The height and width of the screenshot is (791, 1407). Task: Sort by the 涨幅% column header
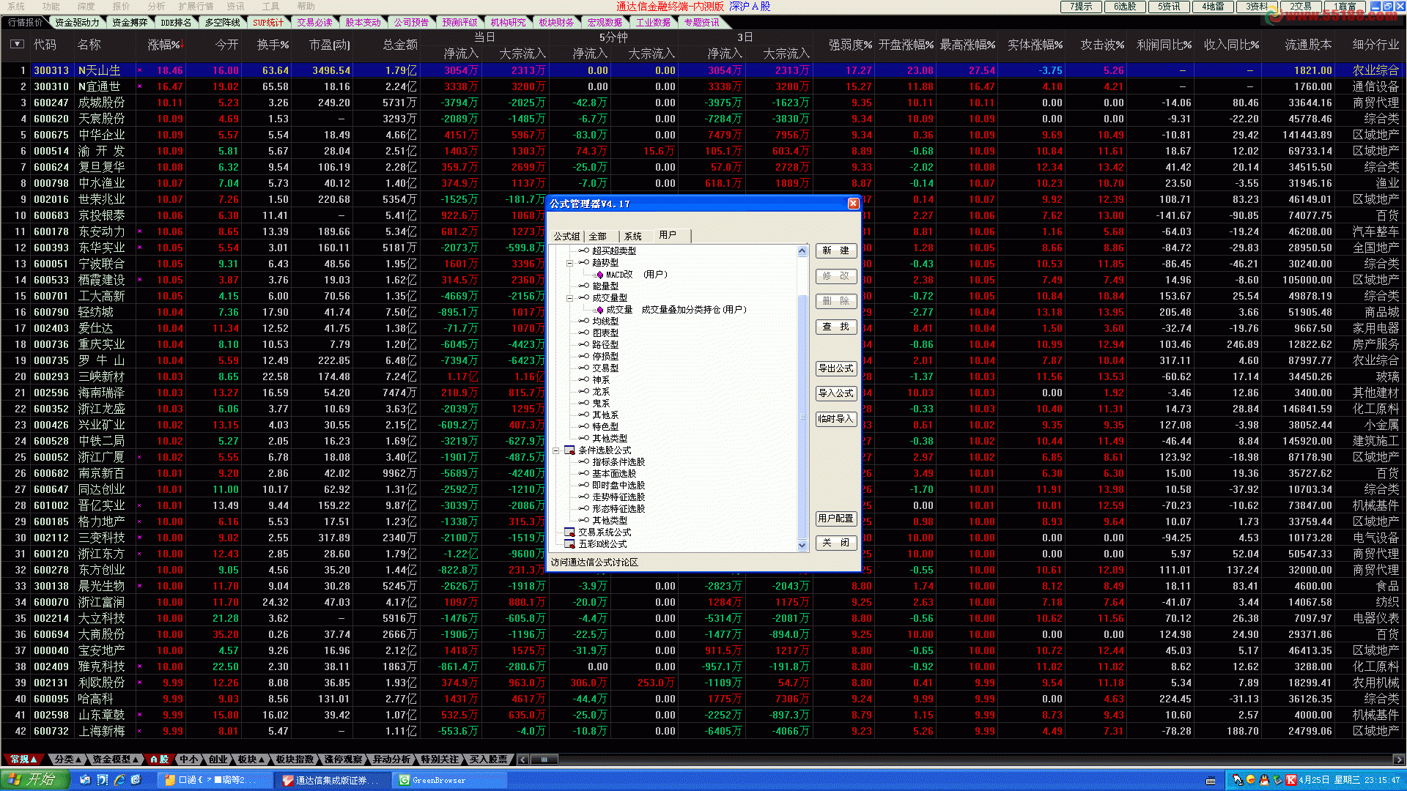click(164, 45)
